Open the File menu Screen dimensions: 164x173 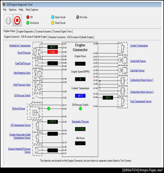point(5,10)
